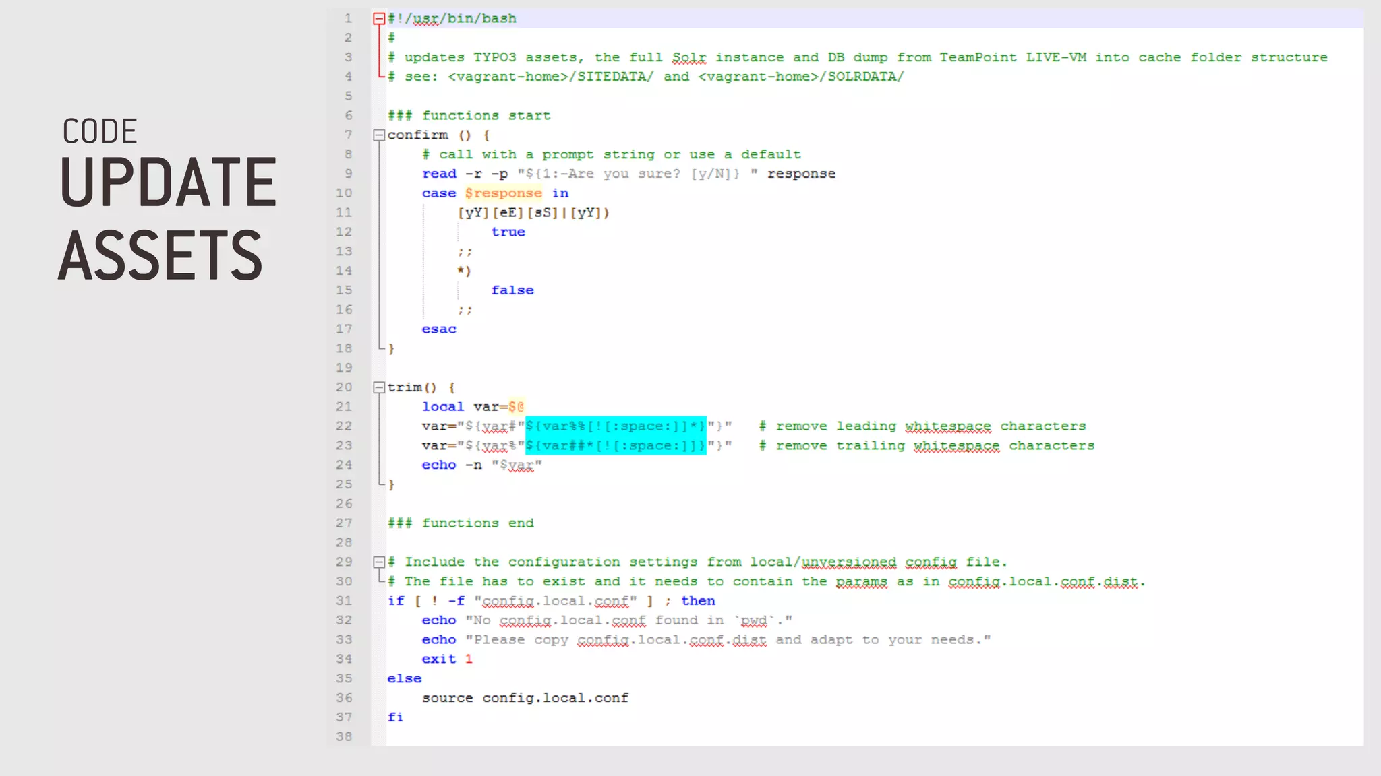Click the 'Please copy config.local.conf.dist' echo string

(x=728, y=640)
